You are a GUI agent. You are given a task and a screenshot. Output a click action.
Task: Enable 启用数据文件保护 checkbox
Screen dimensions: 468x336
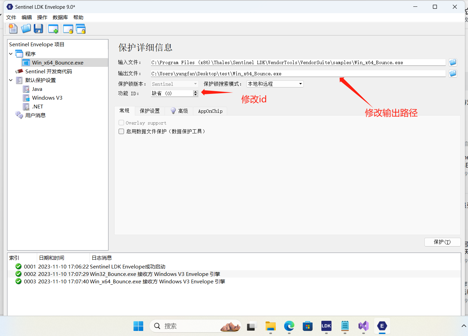click(121, 131)
